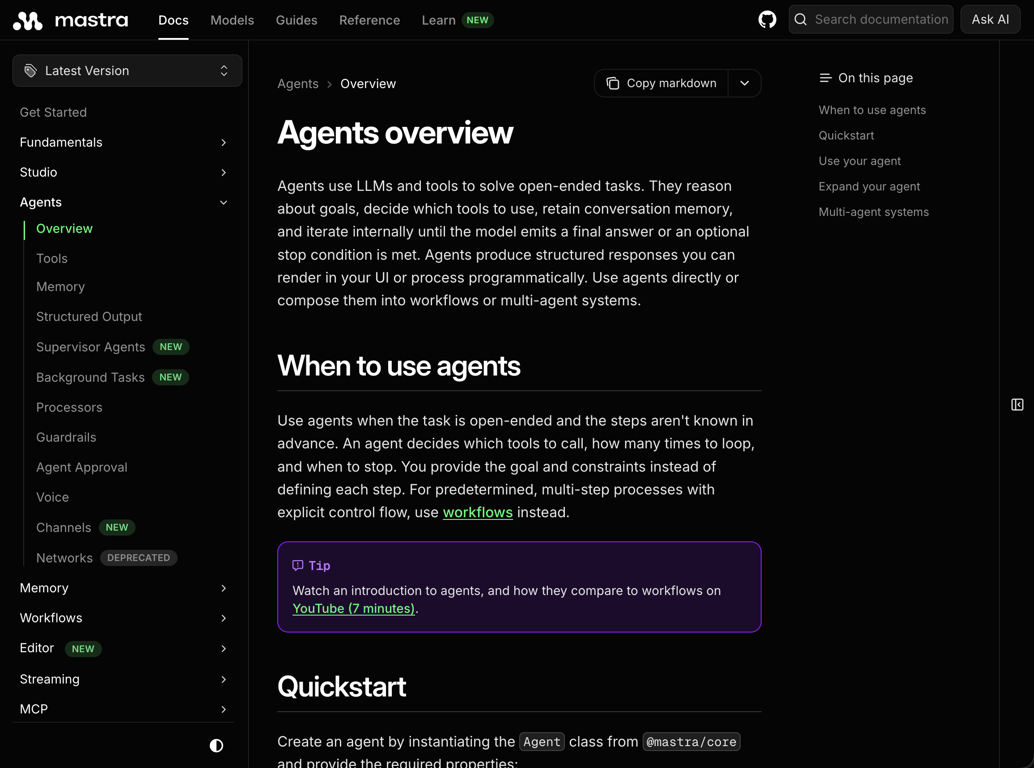Screen dimensions: 1034x768
Task: Switch to the Models tab
Action: click(x=232, y=20)
